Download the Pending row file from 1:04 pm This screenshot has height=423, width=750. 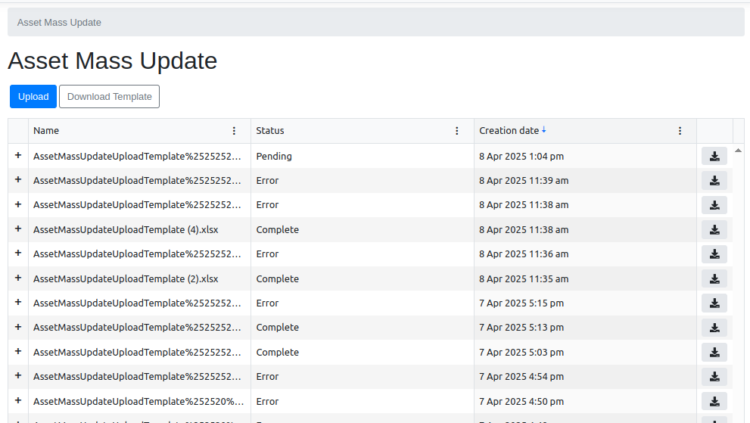pyautogui.click(x=714, y=157)
